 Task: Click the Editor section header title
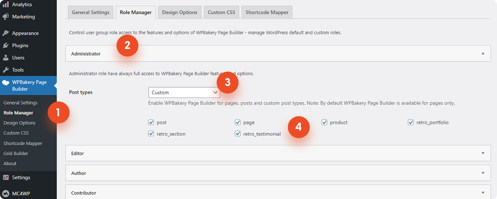(78, 153)
